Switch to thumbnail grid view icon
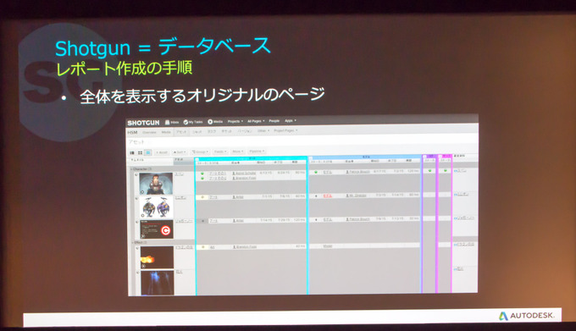Screen dimensions: 576x331 pos(140,152)
